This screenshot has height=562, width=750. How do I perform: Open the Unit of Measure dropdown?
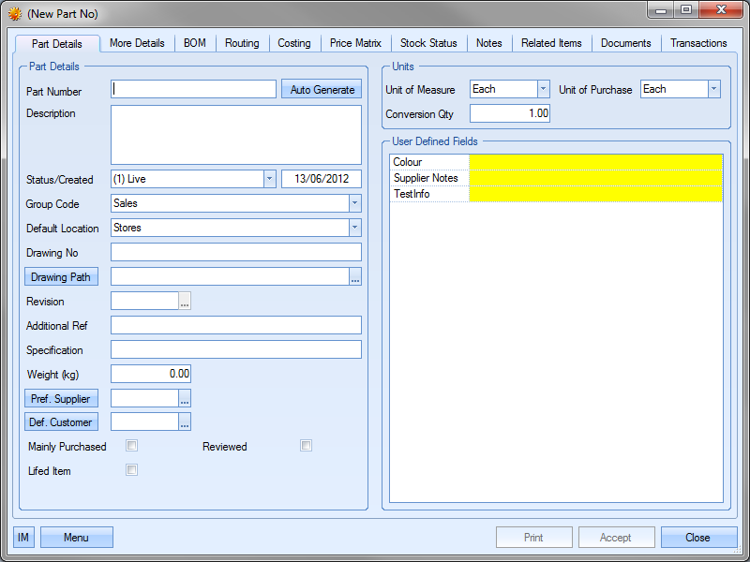543,89
